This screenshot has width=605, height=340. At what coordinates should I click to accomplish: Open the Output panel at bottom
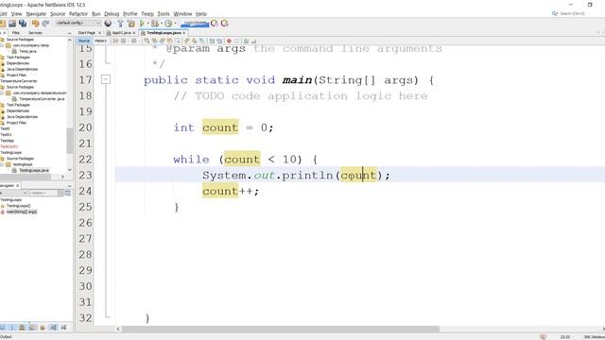coord(6,337)
